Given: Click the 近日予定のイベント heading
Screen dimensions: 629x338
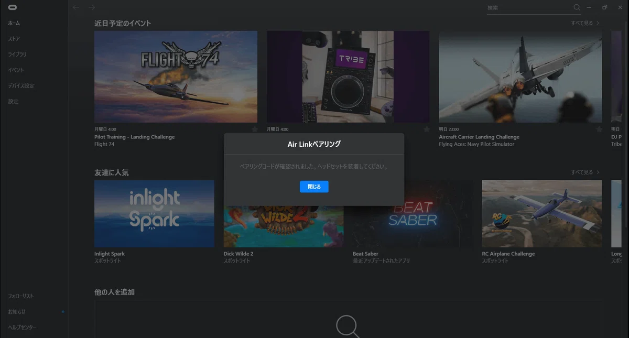Looking at the screenshot, I should 123,23.
